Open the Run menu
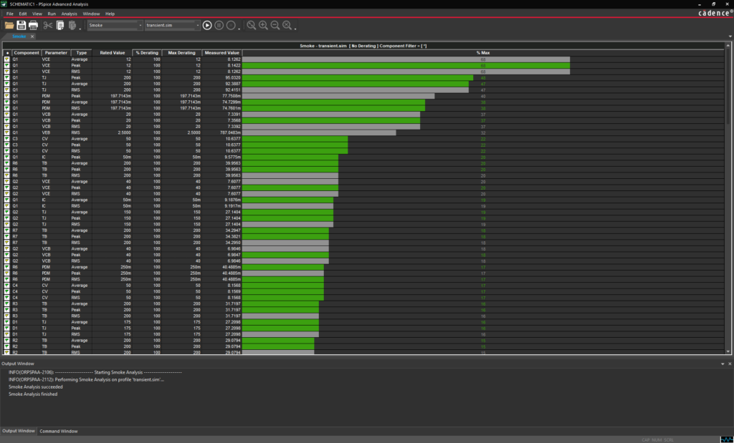The height and width of the screenshot is (443, 734). click(x=52, y=14)
